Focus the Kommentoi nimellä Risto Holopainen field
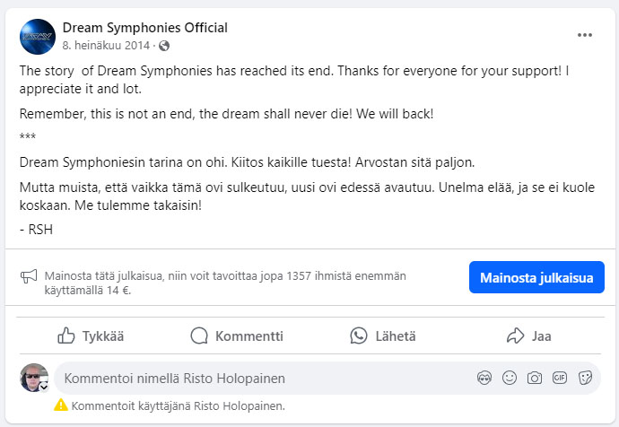Image resolution: width=619 pixels, height=427 pixels. click(260, 379)
